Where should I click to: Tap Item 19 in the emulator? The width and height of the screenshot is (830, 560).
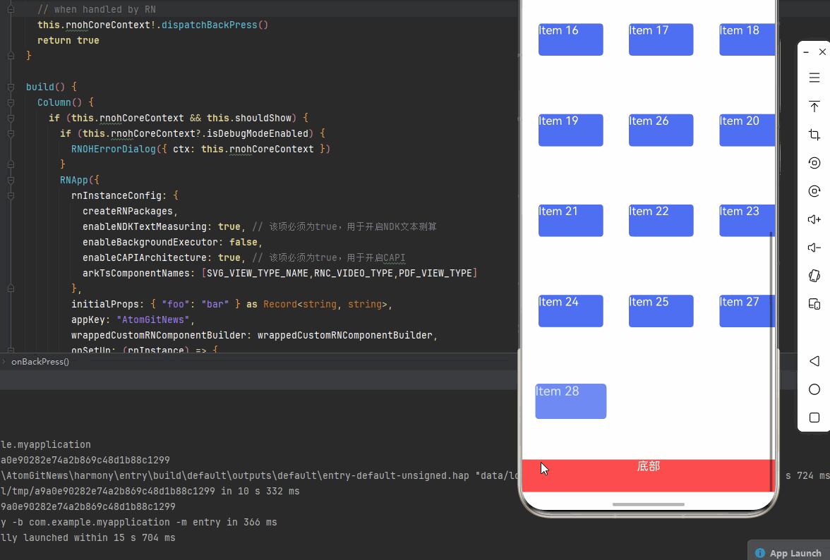pyautogui.click(x=570, y=130)
